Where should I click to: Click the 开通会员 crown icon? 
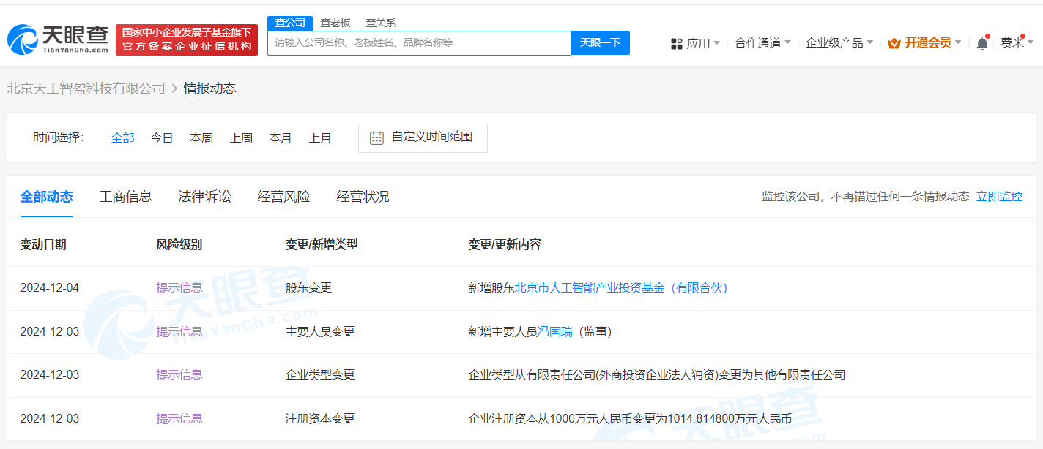894,43
